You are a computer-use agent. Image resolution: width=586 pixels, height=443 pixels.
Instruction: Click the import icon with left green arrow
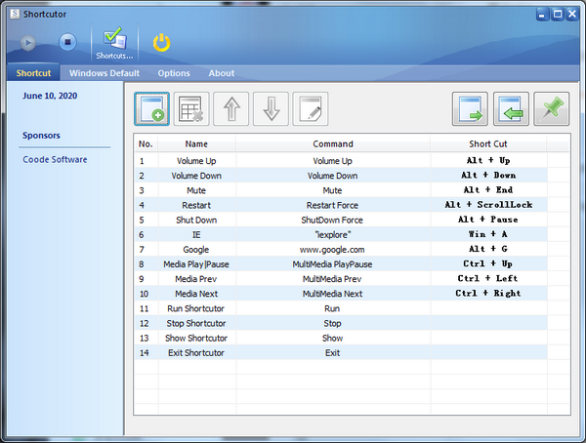511,109
